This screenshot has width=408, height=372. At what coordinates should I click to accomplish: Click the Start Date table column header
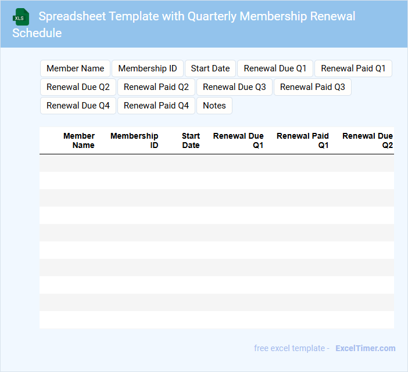(191, 140)
